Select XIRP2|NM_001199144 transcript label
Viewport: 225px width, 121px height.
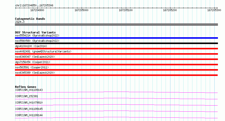click(29, 115)
